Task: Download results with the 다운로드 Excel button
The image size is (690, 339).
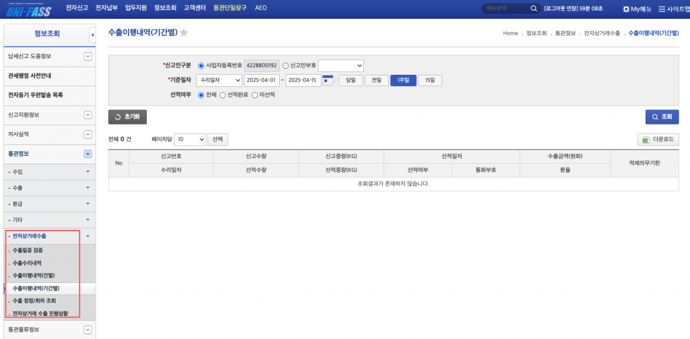Action: pos(658,140)
